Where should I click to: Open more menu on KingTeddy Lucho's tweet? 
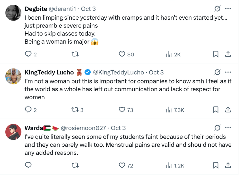(228, 72)
